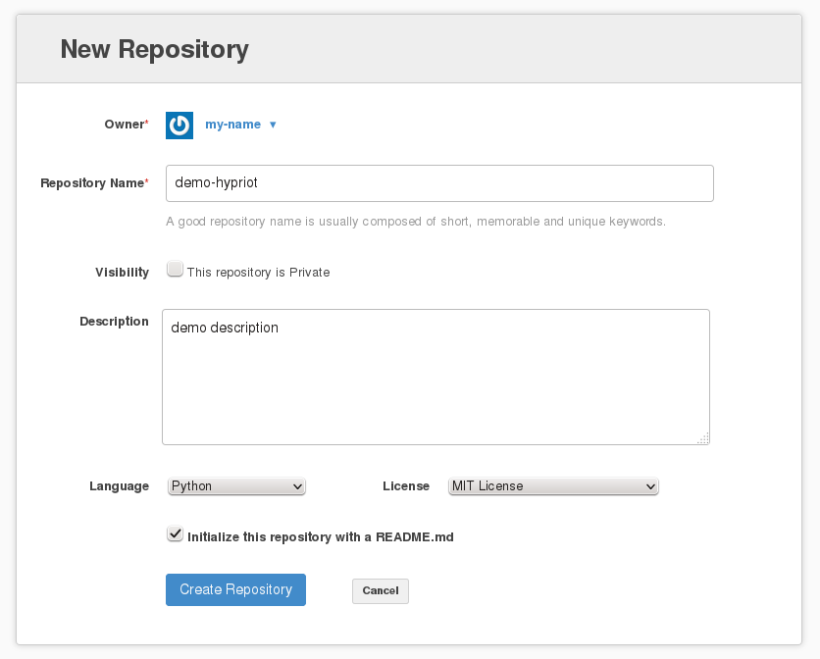Click the Language field label
Image resolution: width=820 pixels, height=659 pixels.
point(119,485)
